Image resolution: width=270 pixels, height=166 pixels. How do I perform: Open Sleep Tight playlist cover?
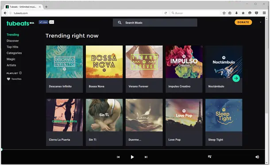click(x=224, y=115)
